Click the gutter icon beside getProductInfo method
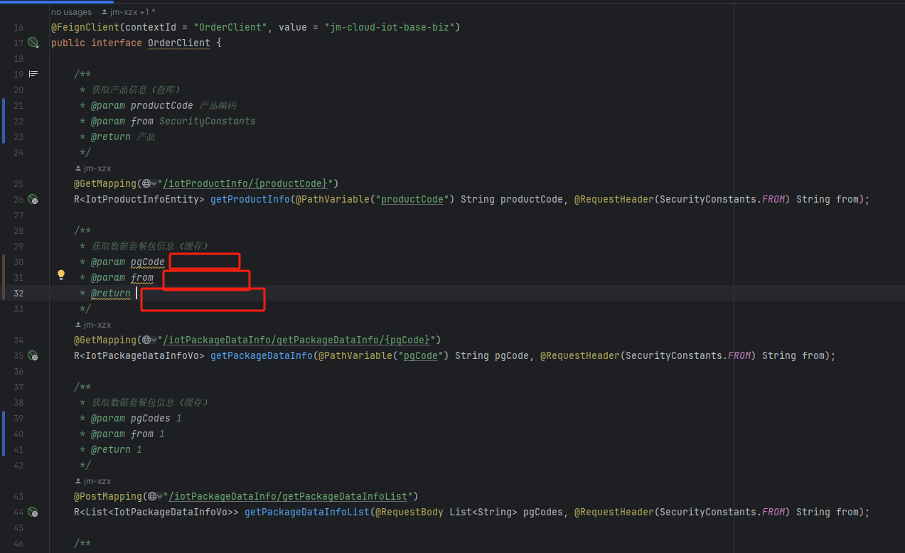The height and width of the screenshot is (553, 905). pyautogui.click(x=33, y=200)
